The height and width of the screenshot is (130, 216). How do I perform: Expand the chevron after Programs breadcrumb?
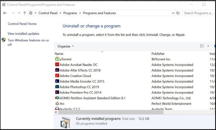click(x=80, y=13)
